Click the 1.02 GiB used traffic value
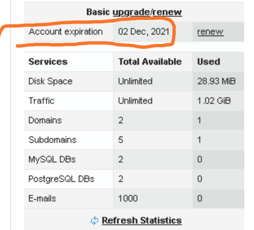Viewport: 254px width, 230px height. tap(214, 101)
